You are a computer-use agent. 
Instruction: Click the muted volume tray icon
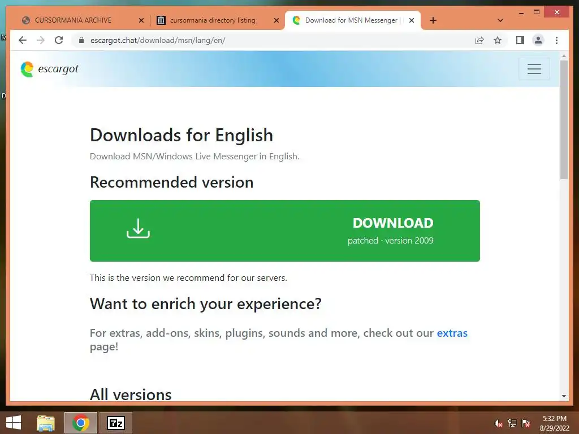[x=498, y=423]
